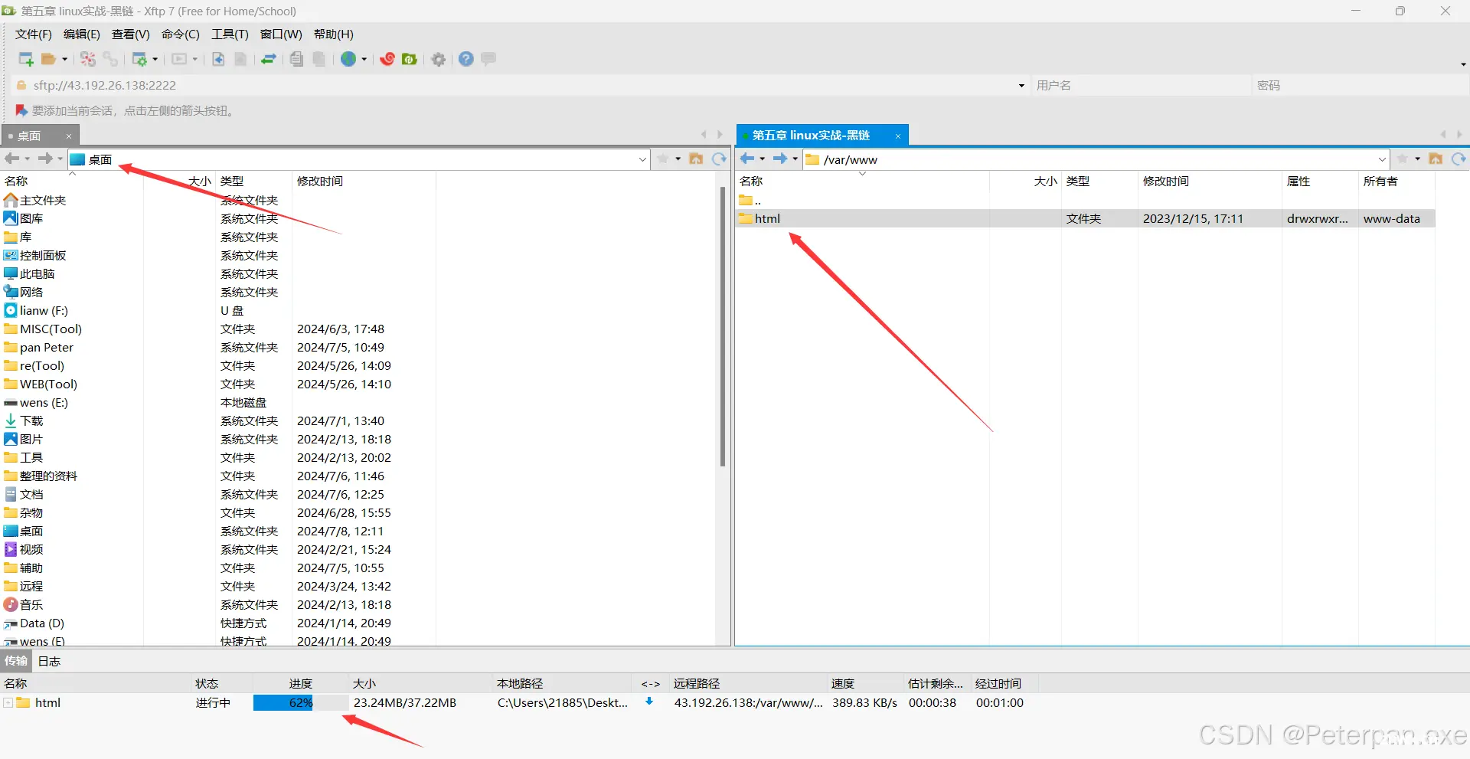Sort remote files by 所有者 column
Viewport: 1470px width, 759px height.
coord(1380,182)
